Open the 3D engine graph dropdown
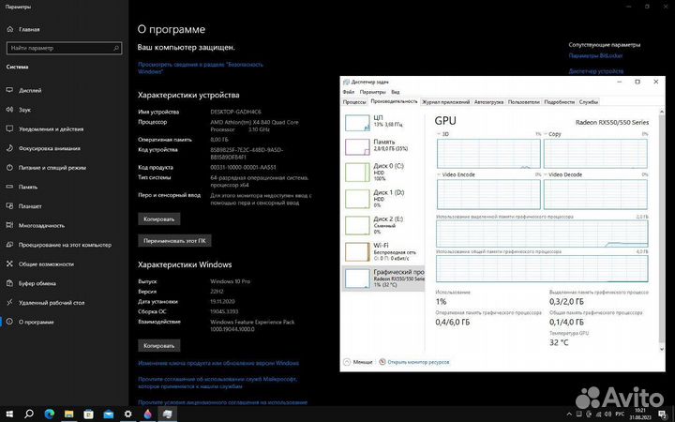The height and width of the screenshot is (422, 675). (444, 134)
